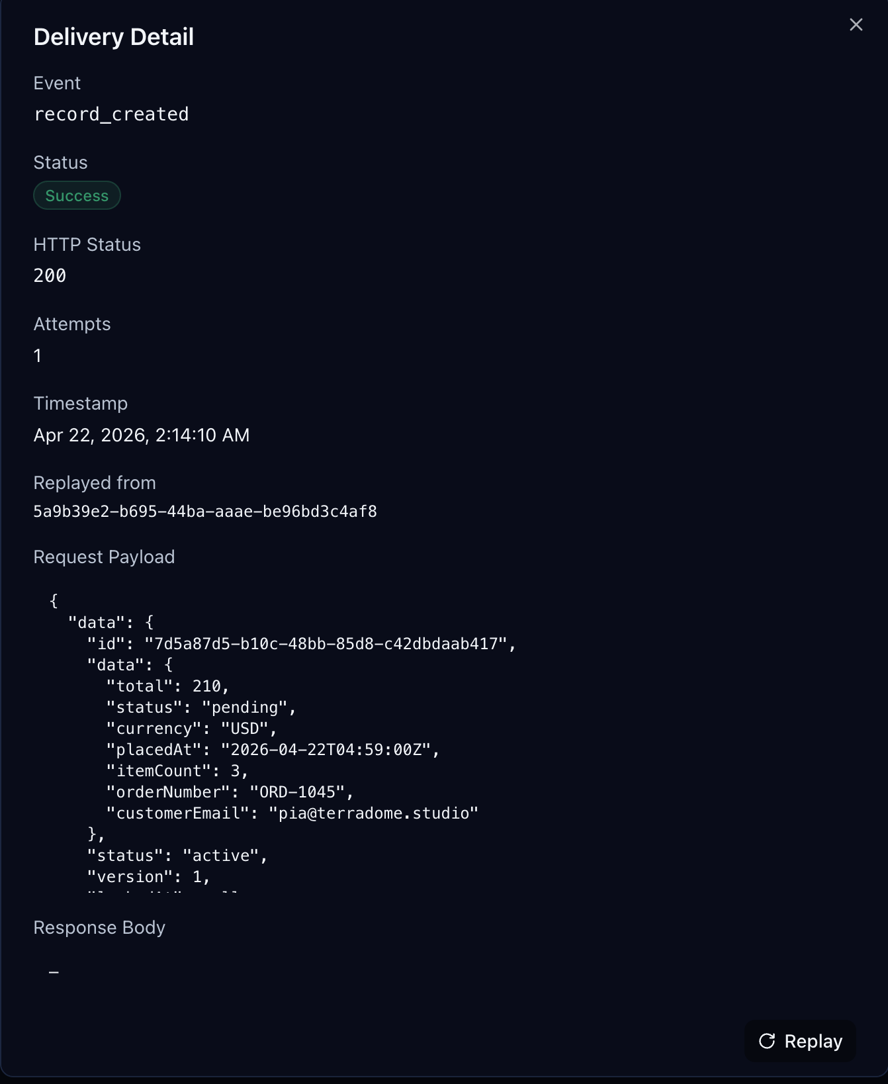Viewport: 888px width, 1084px height.
Task: Click the Delivery Detail heading
Action: point(114,37)
